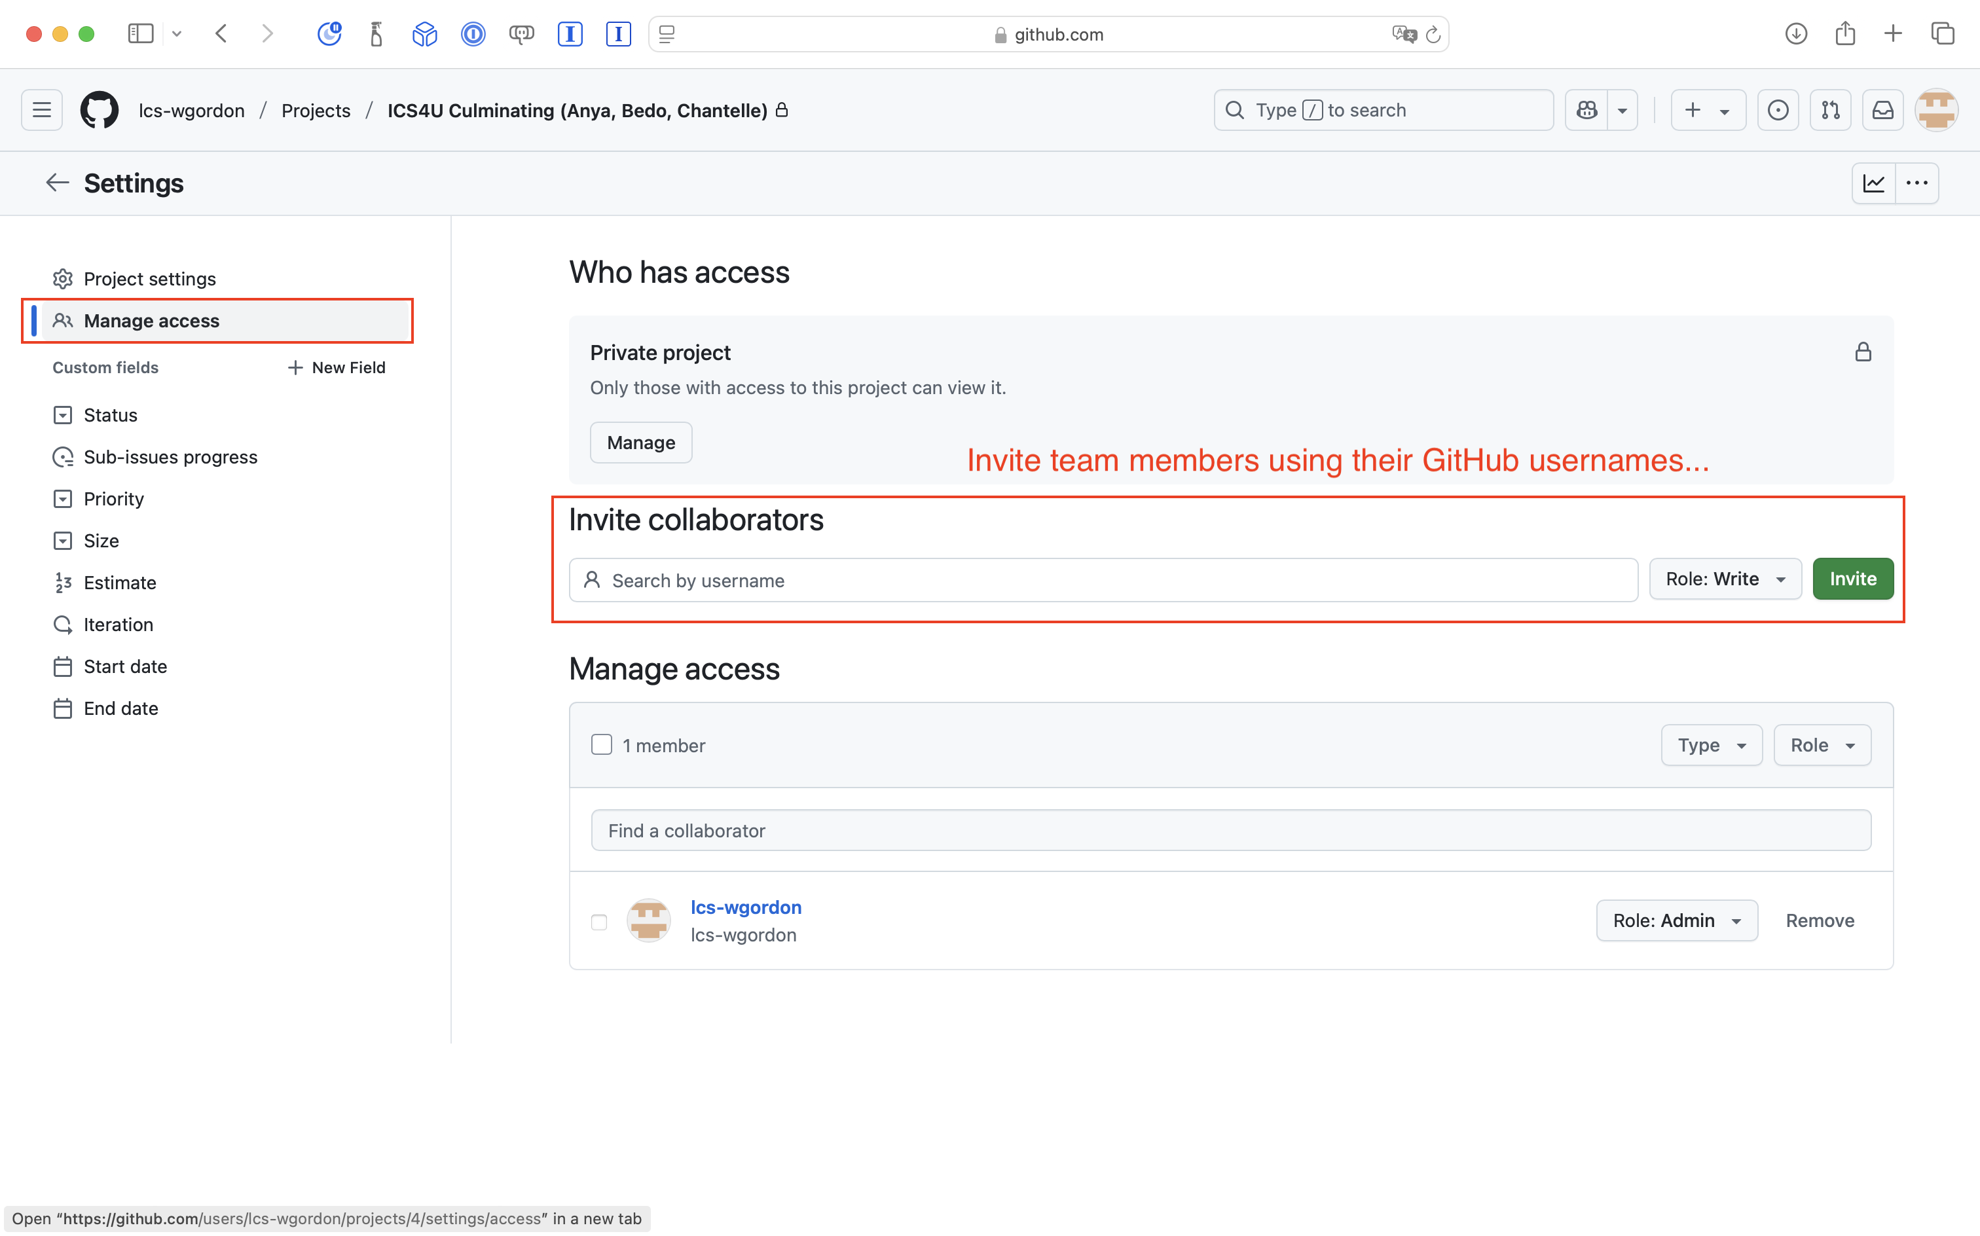Open the Issues icon in header
This screenshot has width=1980, height=1236.
[x=1777, y=109]
